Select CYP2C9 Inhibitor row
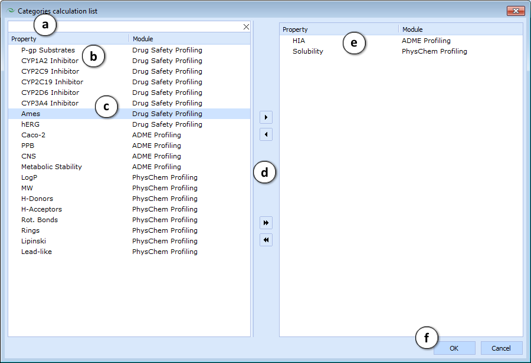The height and width of the screenshot is (363, 531). (x=129, y=71)
